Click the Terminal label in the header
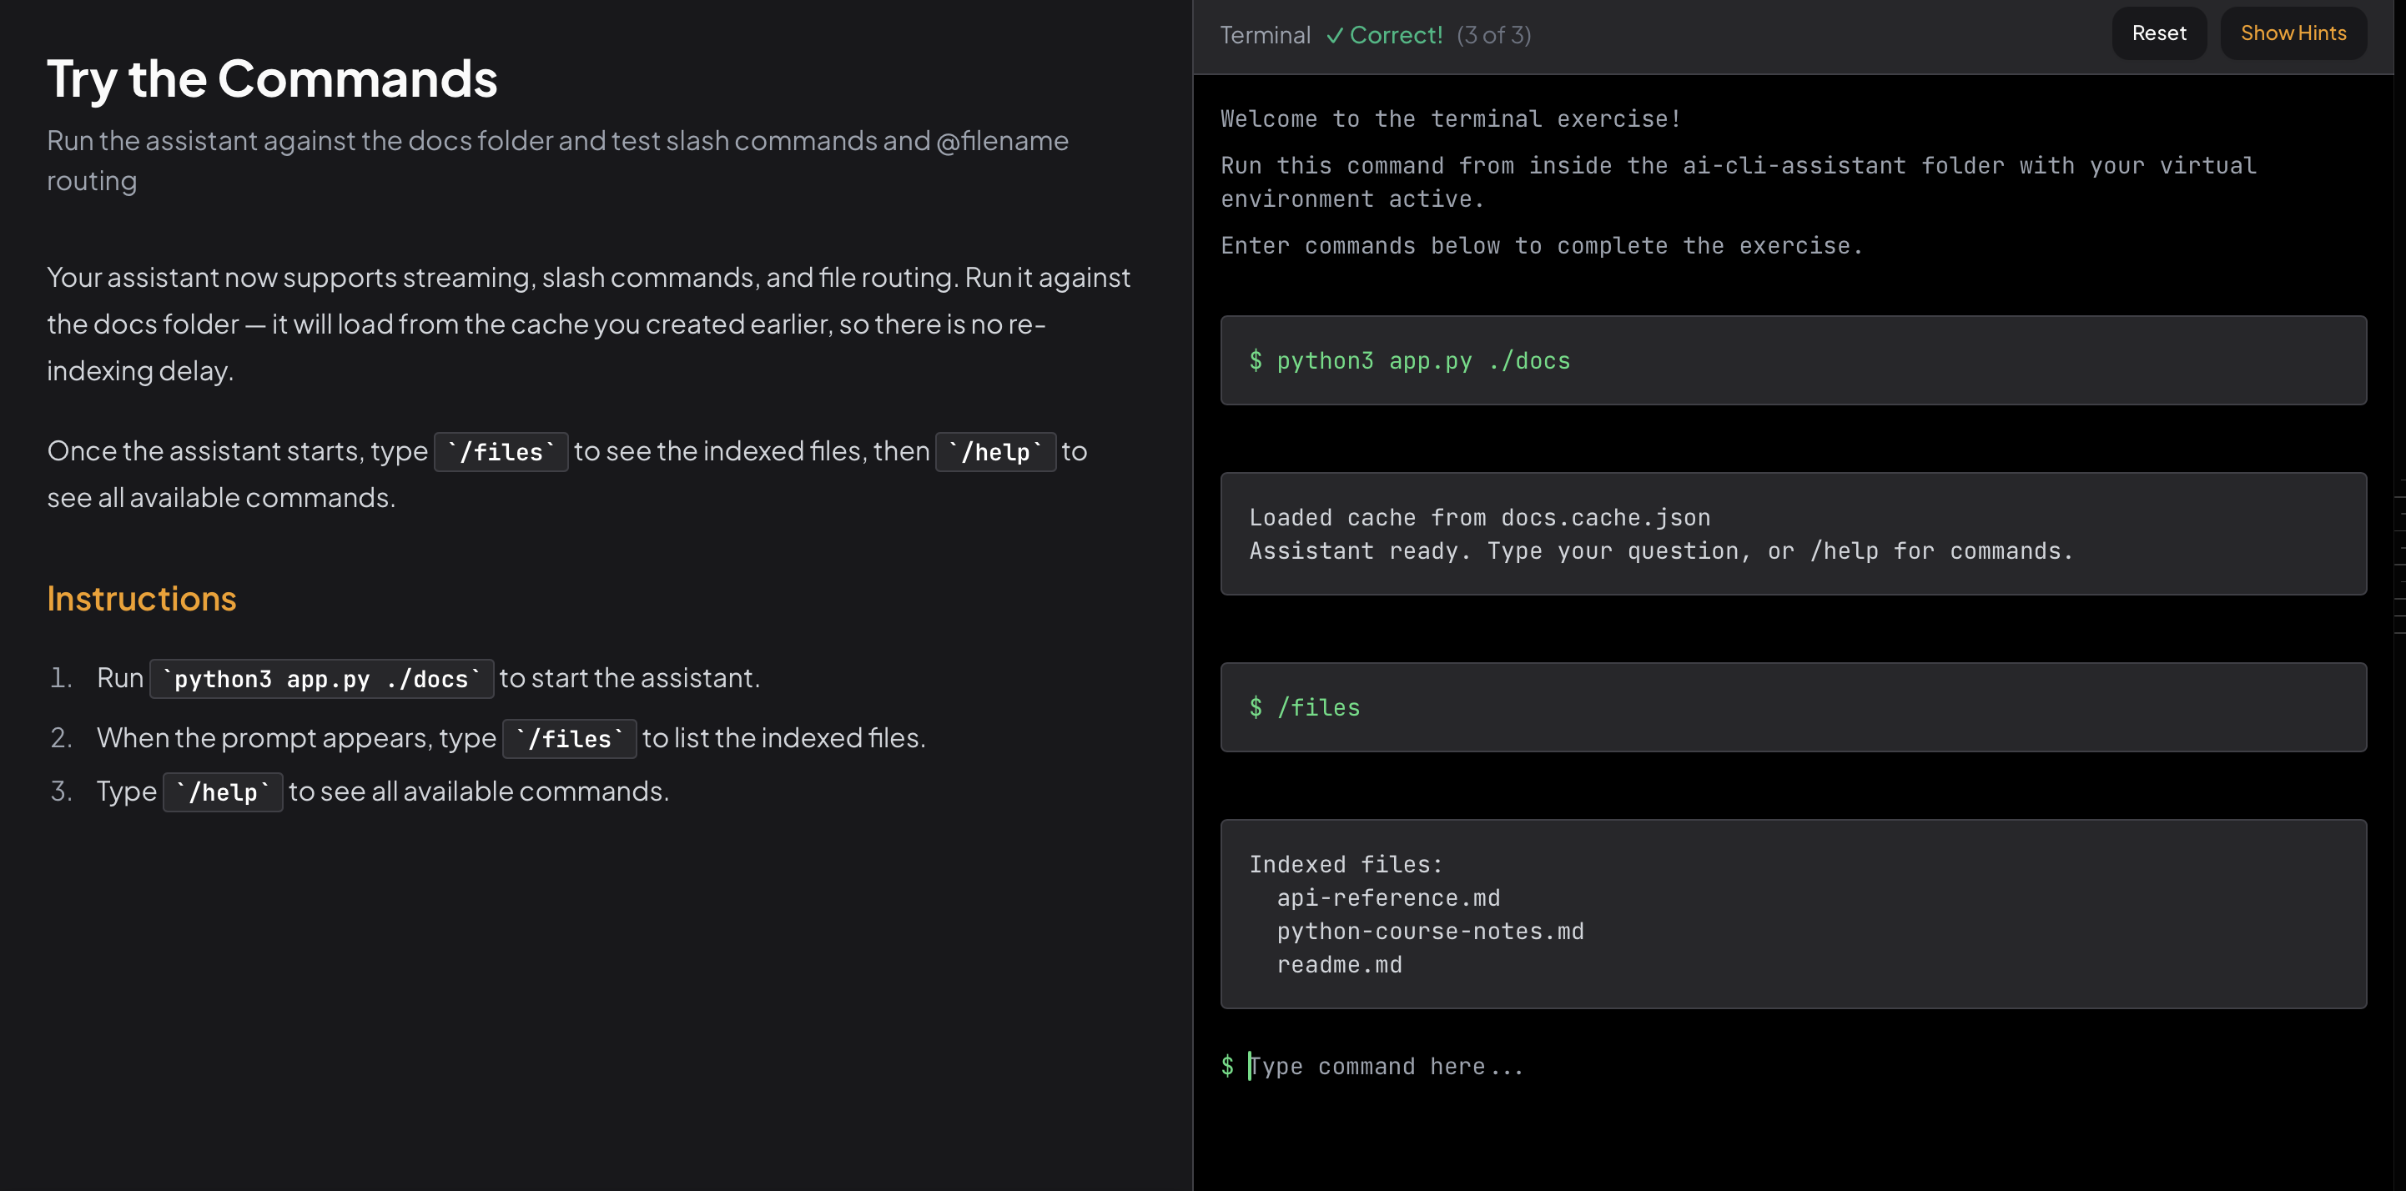2406x1191 pixels. tap(1265, 36)
